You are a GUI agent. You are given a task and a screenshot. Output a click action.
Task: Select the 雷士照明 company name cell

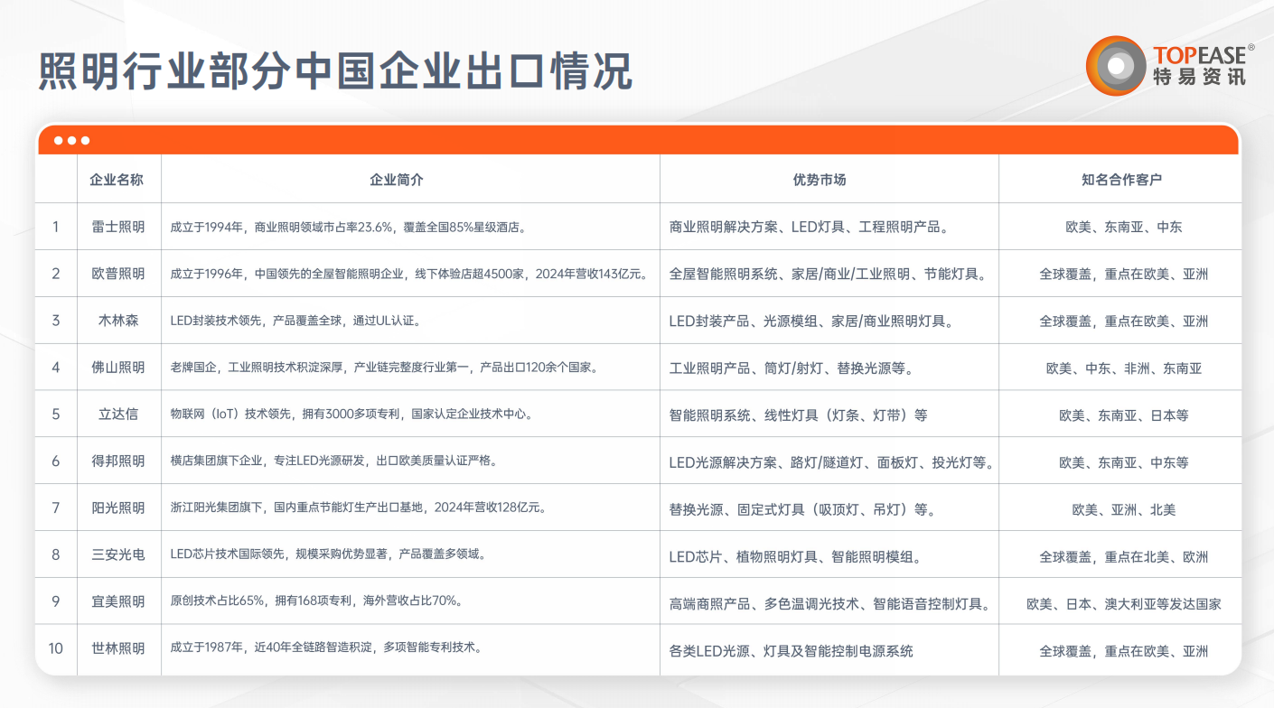118,227
